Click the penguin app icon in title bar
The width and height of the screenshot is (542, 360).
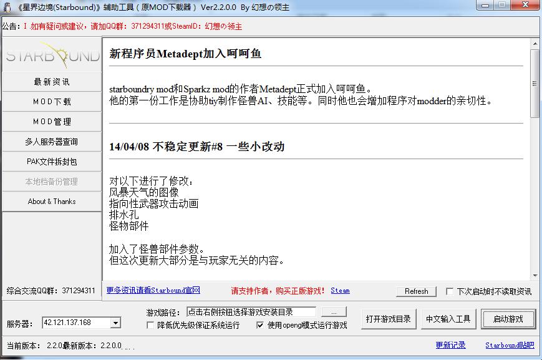(x=7, y=7)
